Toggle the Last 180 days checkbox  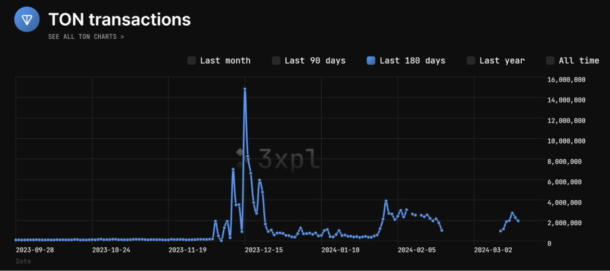pos(371,61)
